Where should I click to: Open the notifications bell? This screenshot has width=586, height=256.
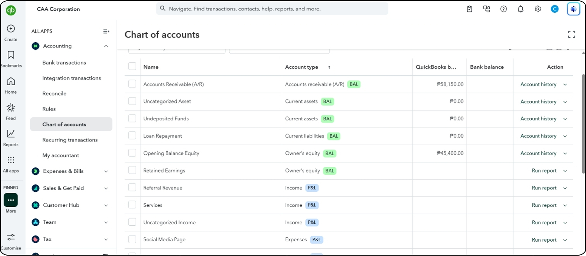tap(521, 9)
